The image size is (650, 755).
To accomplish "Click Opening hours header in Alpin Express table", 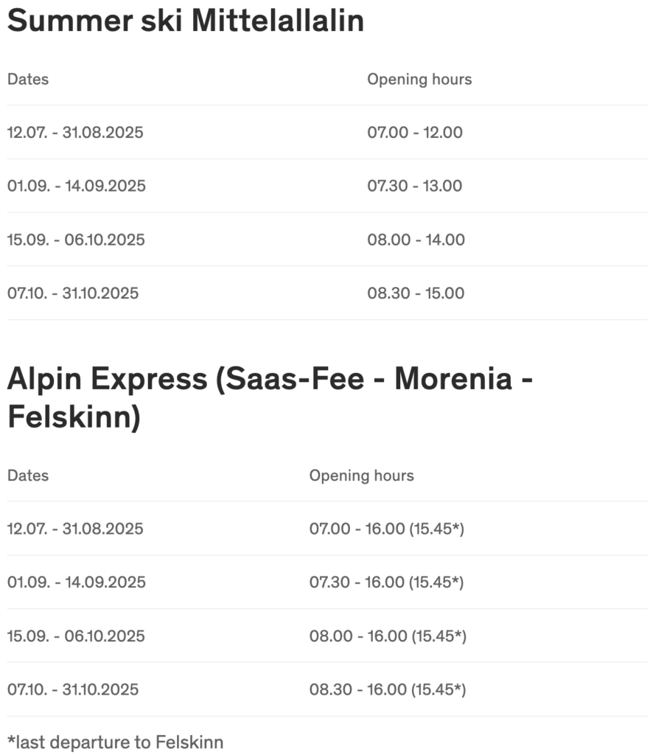I will [x=361, y=476].
